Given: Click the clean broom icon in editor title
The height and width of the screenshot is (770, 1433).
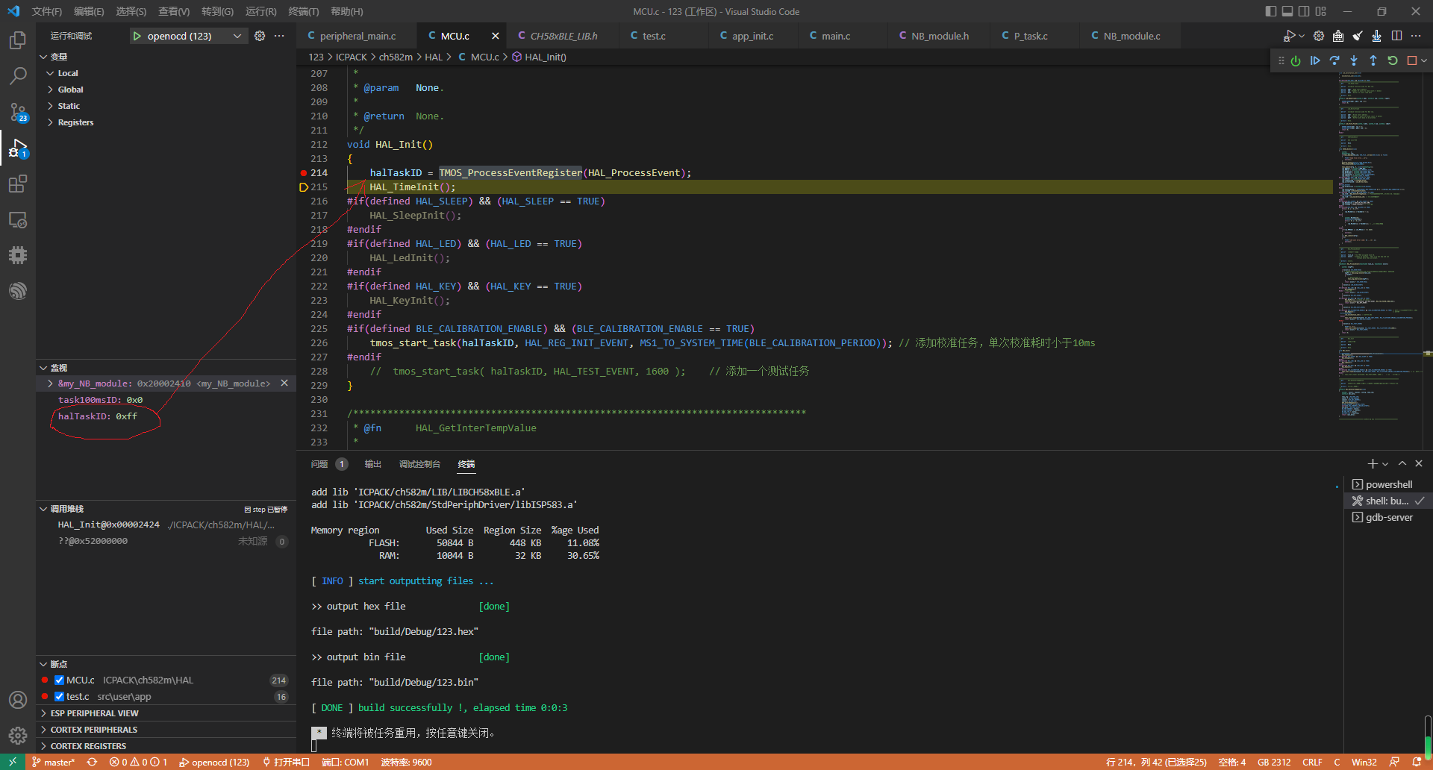Looking at the screenshot, I should tap(1358, 36).
